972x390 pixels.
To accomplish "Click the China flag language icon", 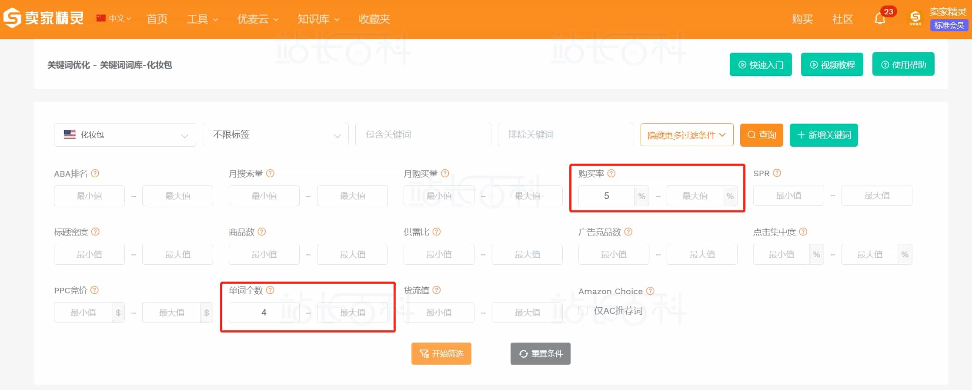I will click(x=101, y=18).
